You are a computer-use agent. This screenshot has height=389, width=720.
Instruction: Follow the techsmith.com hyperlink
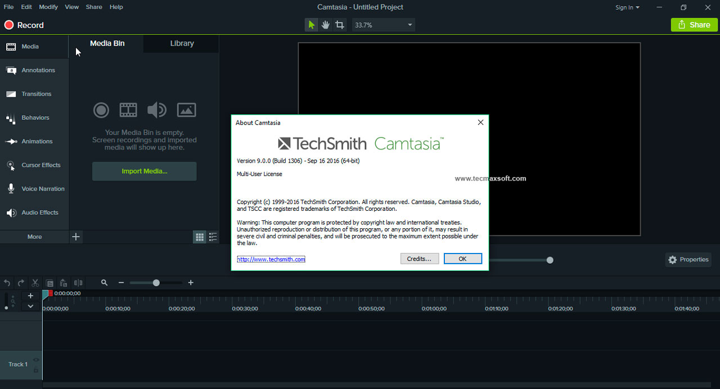coord(271,259)
